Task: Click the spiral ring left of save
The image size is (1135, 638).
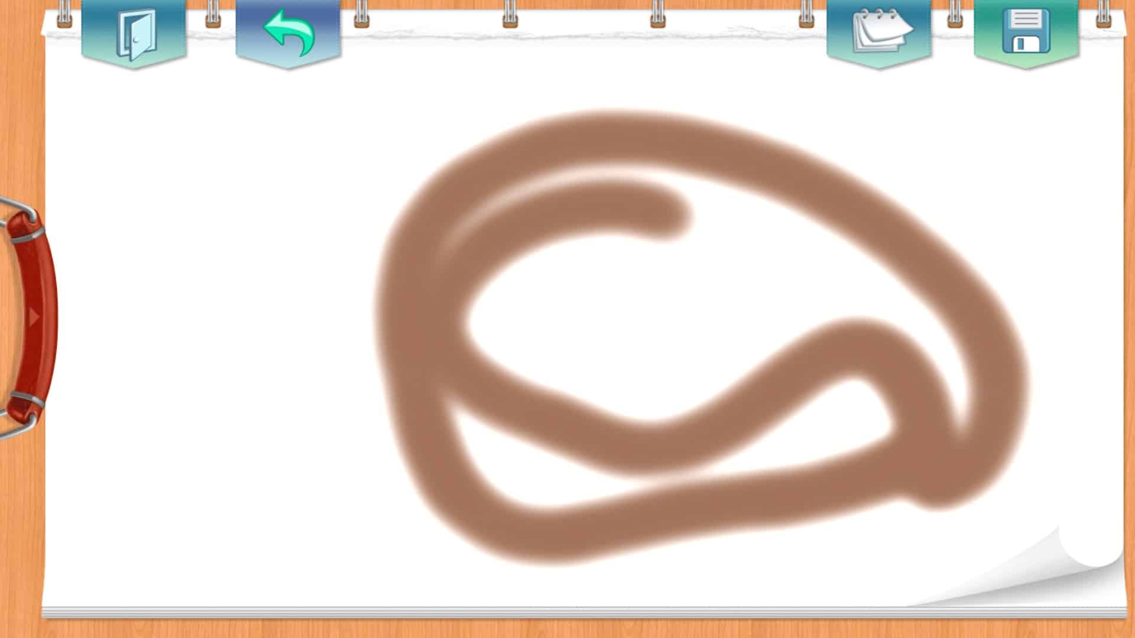Action: 955,15
